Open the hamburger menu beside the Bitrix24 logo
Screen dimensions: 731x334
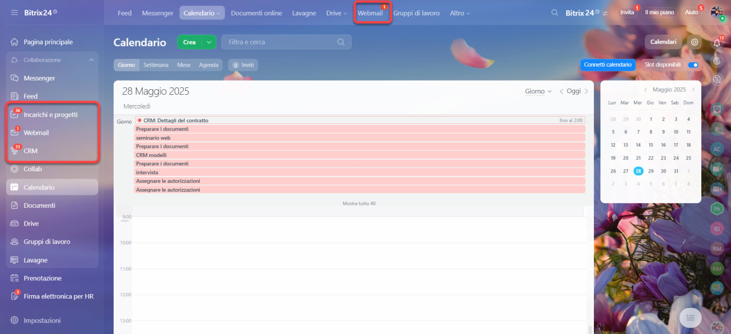(x=14, y=13)
